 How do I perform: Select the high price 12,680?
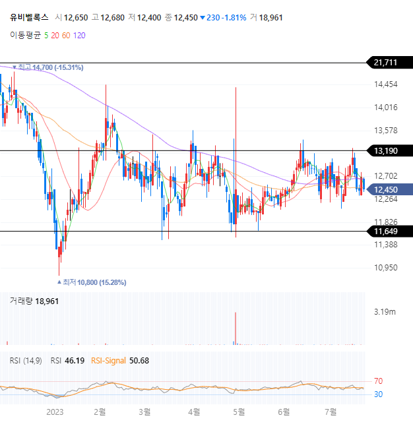[x=112, y=18]
